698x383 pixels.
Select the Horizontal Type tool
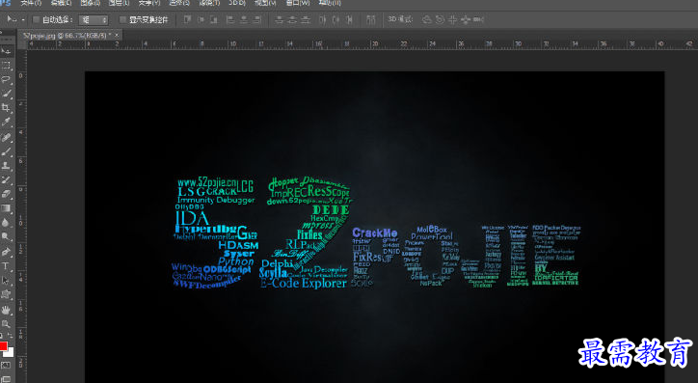6,266
